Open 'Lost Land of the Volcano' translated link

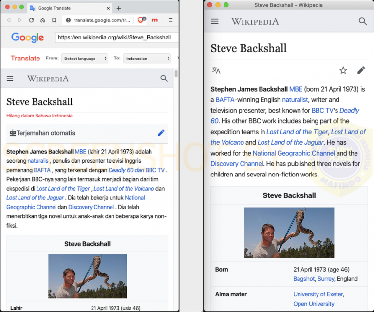(124, 189)
